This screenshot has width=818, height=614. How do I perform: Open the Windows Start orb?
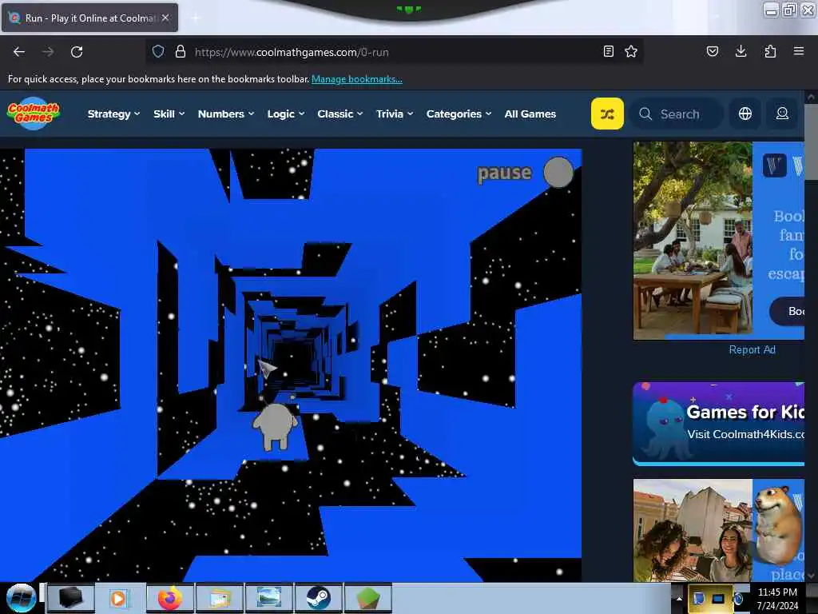(x=21, y=598)
